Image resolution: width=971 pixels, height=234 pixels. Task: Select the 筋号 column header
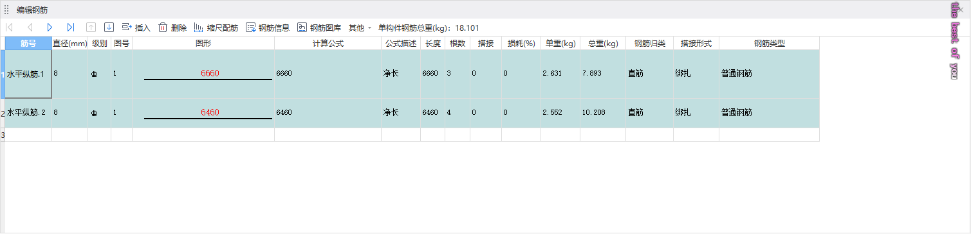point(28,43)
